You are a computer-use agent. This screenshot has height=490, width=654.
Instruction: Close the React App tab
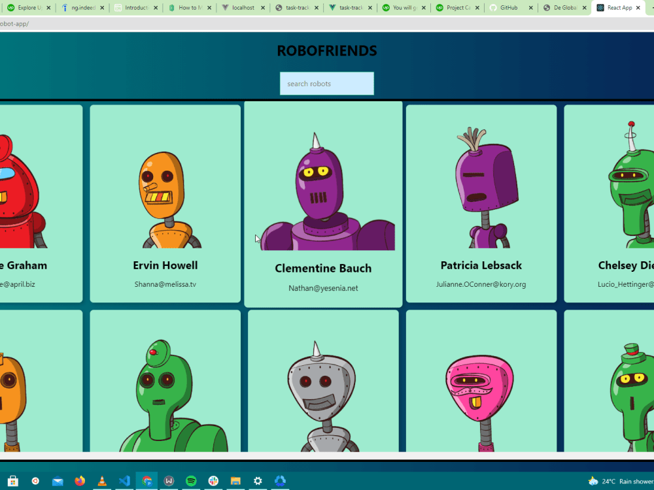coord(638,7)
